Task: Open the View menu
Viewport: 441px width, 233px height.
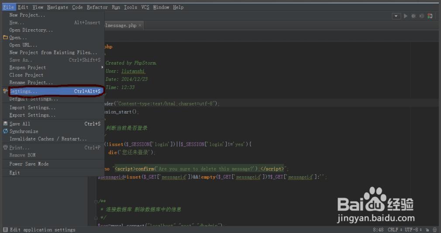Action: tap(38, 7)
